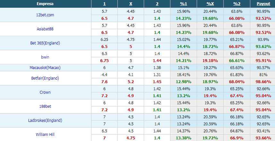Open the 12bet.com bookmaker link
This screenshot has width=275, height=141.
coord(45,15)
